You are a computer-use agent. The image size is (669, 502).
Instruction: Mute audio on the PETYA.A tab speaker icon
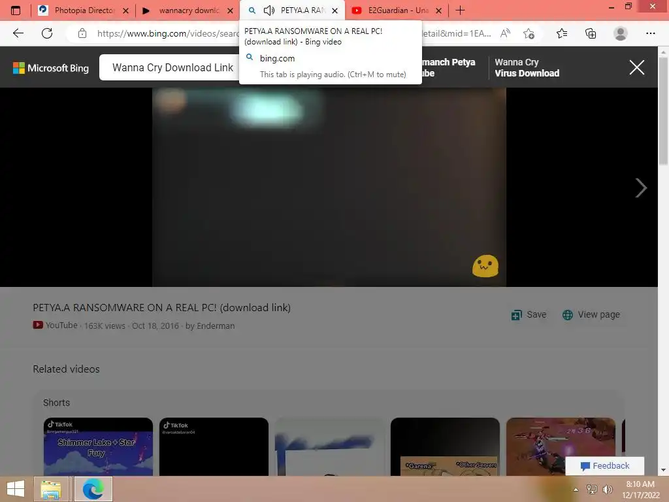coord(269,10)
